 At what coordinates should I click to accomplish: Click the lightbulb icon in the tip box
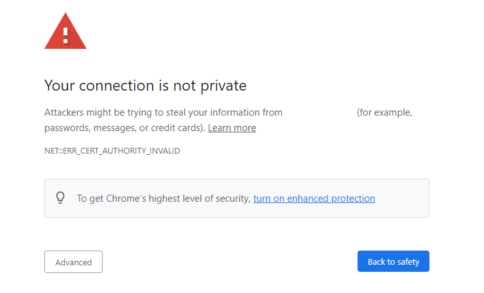(x=60, y=198)
